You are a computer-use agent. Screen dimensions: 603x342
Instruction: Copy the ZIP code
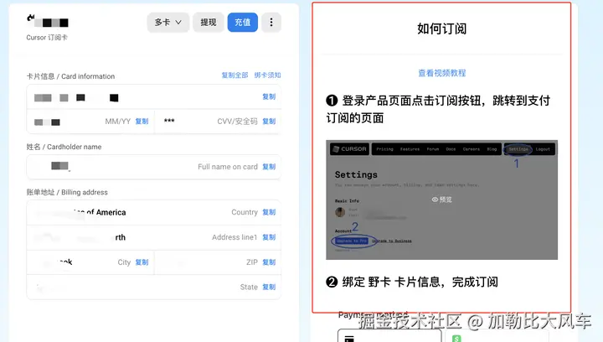(269, 262)
